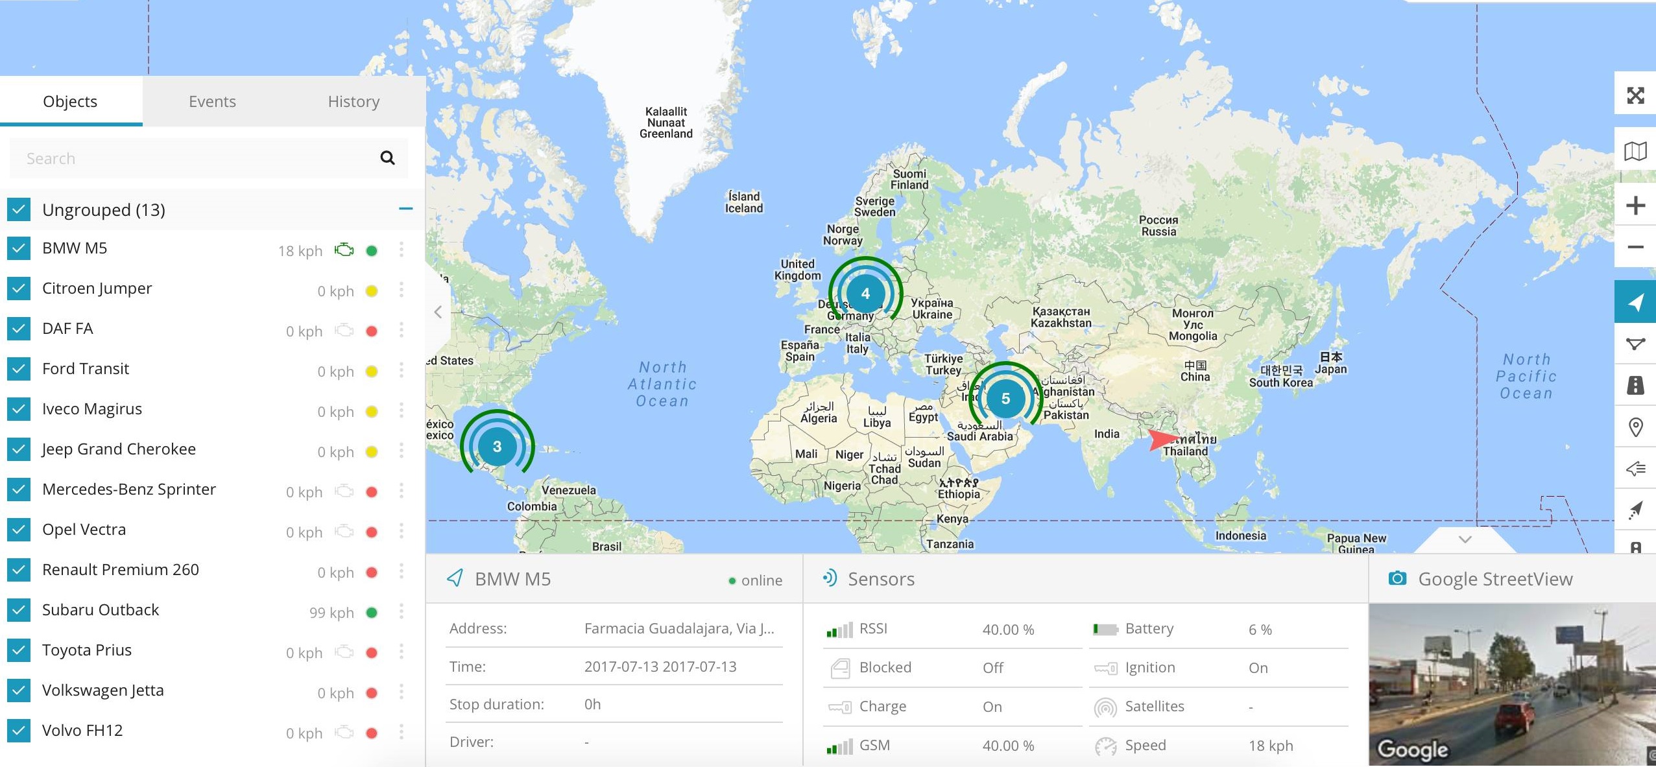Click the location pin marker tool
Screen dimensions: 1656x767
pos(1635,427)
